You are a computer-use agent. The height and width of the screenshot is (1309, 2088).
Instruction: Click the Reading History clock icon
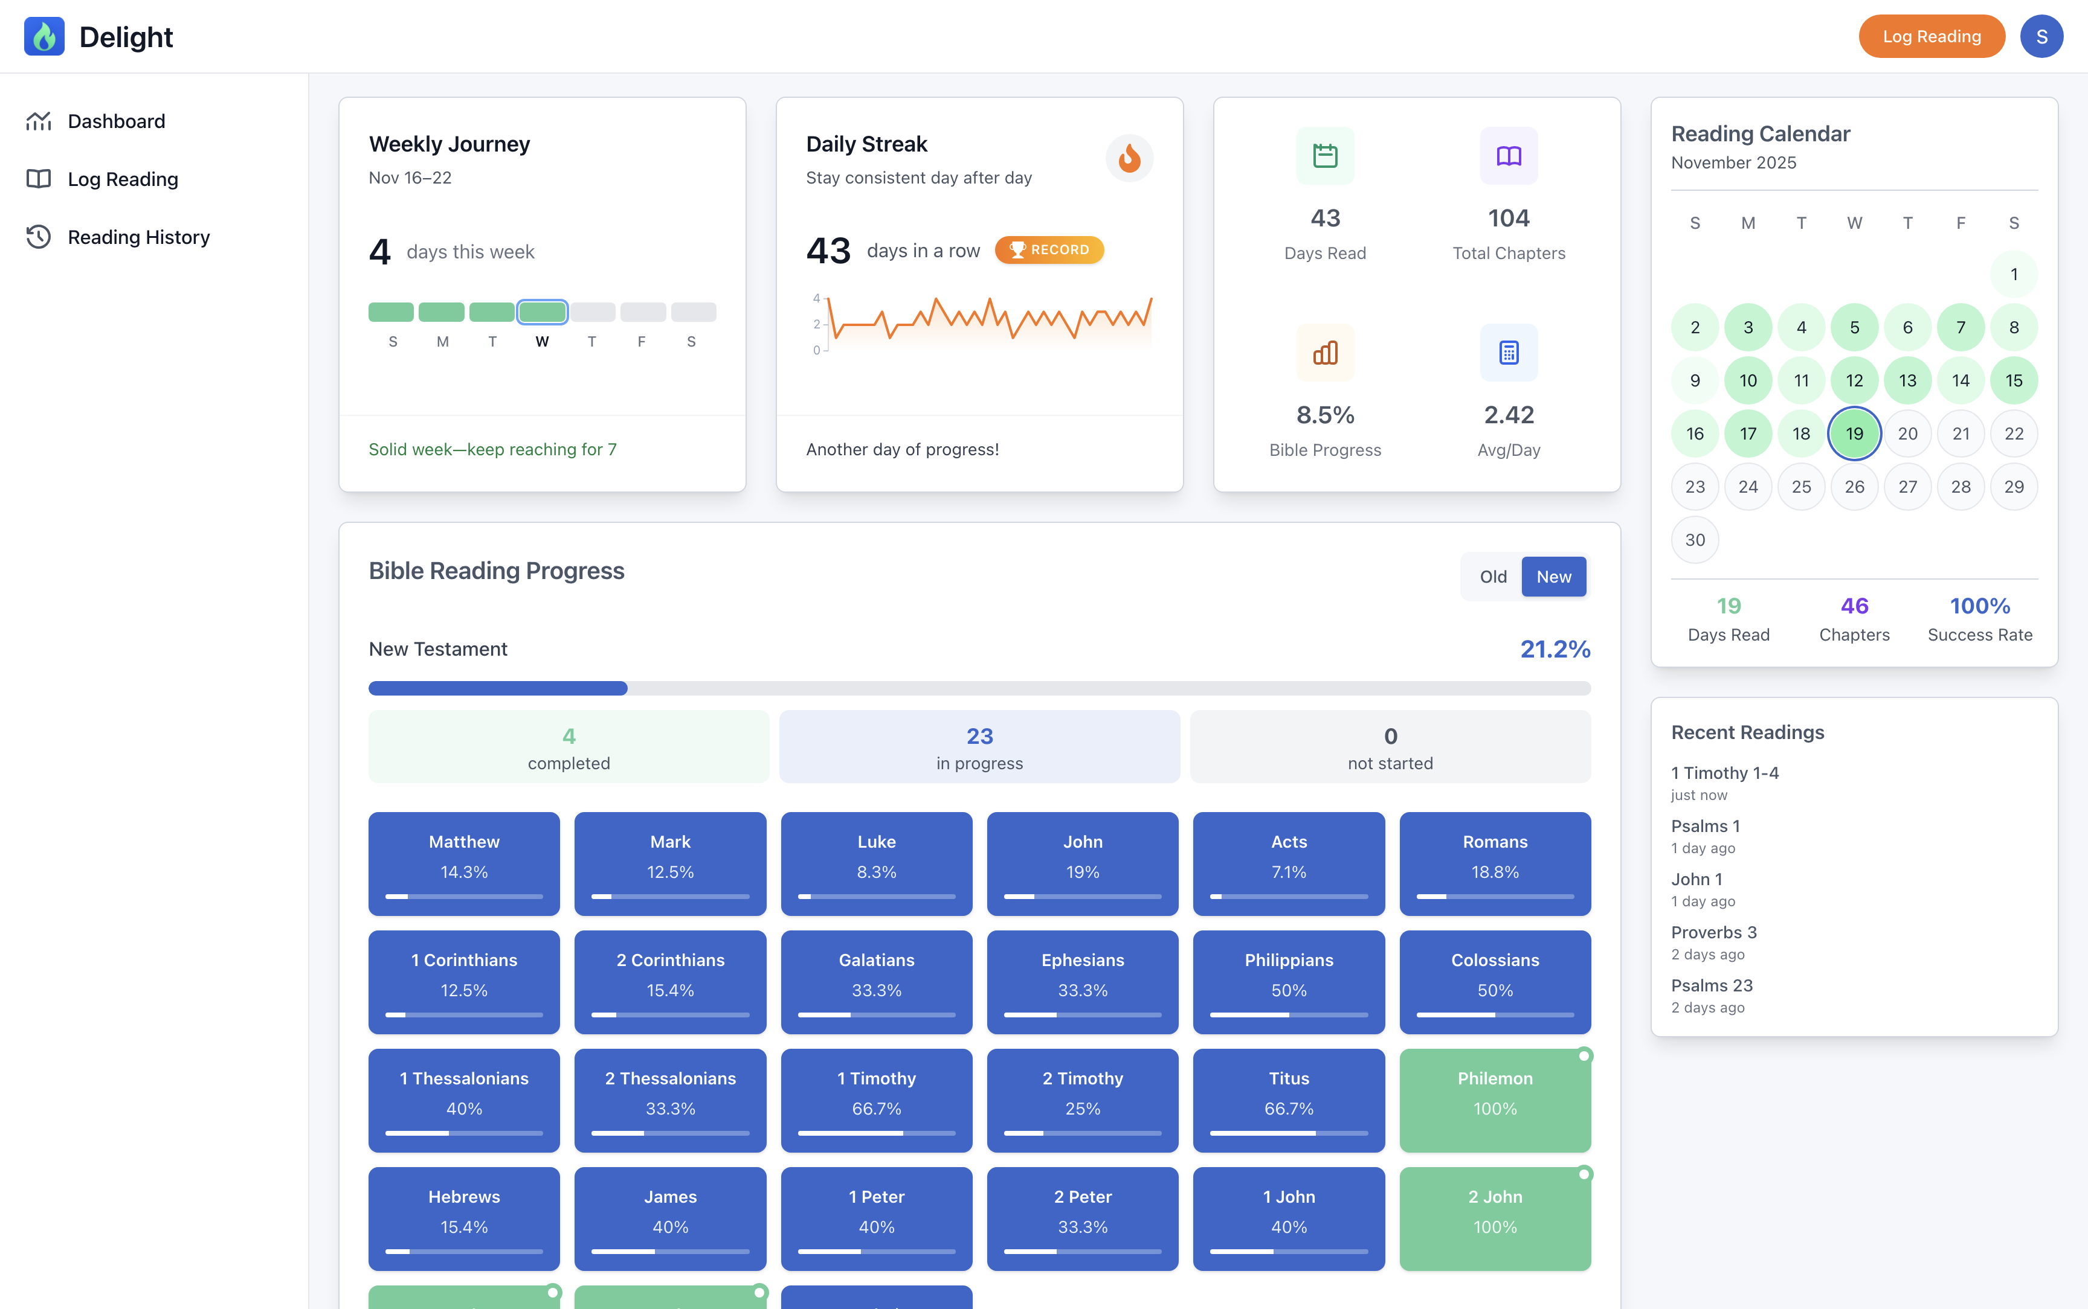38,236
